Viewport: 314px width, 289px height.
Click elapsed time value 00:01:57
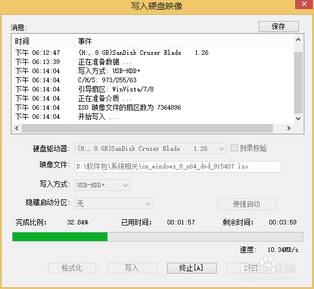[x=181, y=222]
